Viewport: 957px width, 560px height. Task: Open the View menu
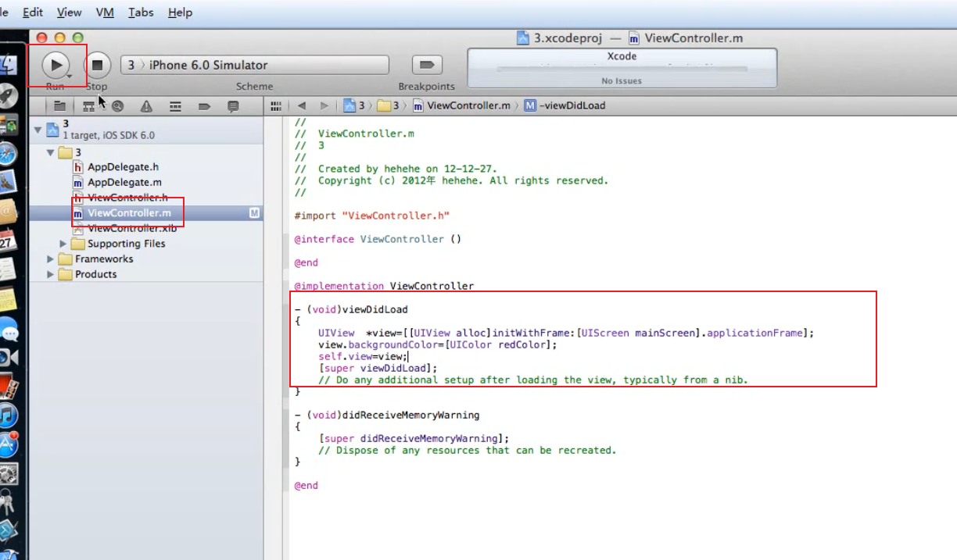(x=70, y=12)
